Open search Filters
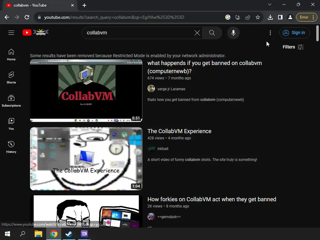The height and width of the screenshot is (240, 320). click(x=293, y=47)
